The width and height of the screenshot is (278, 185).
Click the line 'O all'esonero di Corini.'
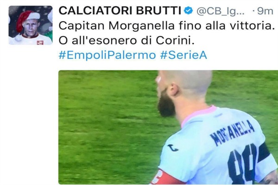click(x=126, y=41)
